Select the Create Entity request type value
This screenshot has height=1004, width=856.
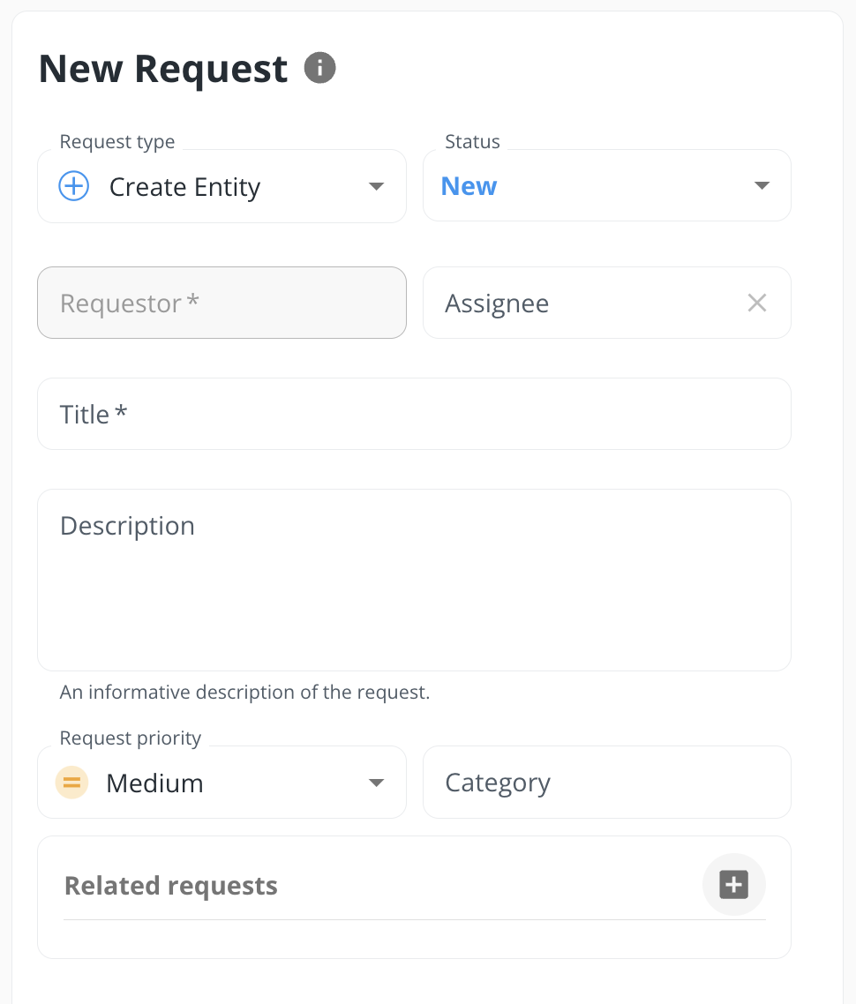[184, 187]
